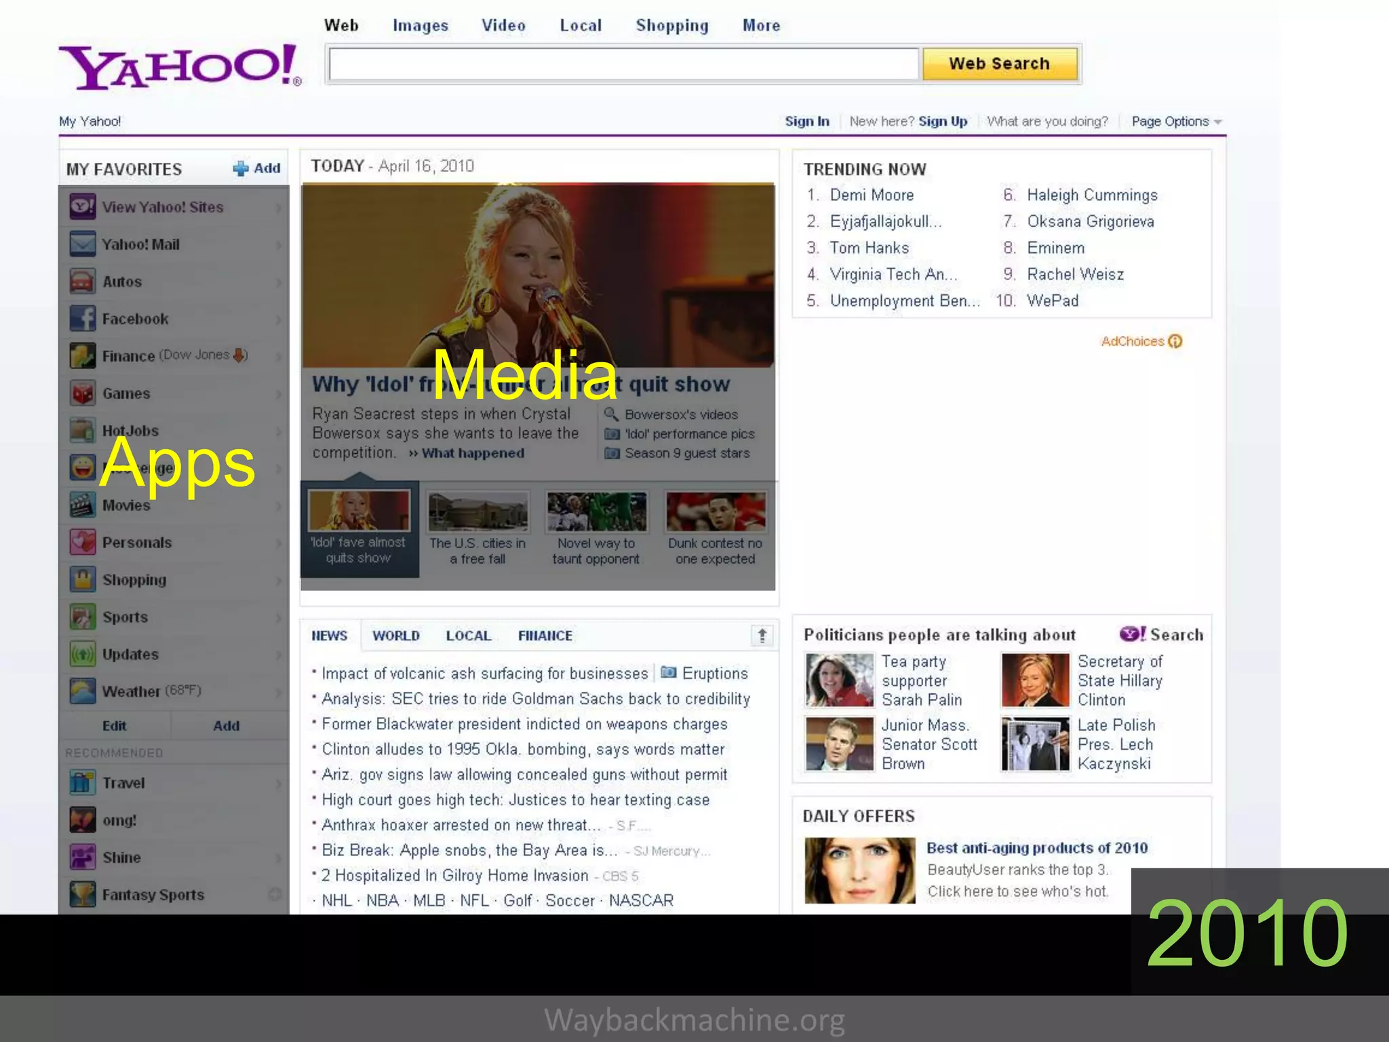The image size is (1389, 1042).
Task: Click the HotJobs icon
Action: pos(83,430)
